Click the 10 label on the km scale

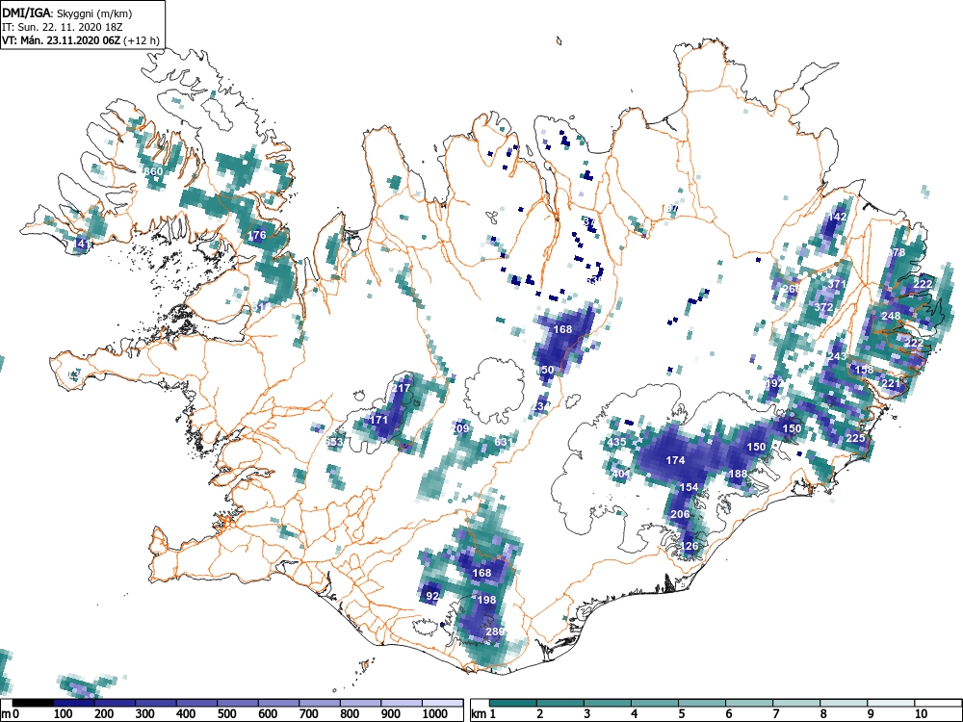(921, 713)
